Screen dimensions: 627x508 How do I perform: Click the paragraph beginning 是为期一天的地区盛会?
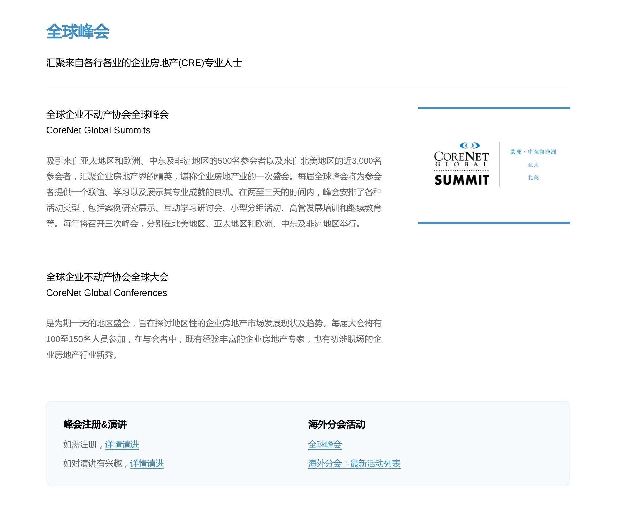(x=214, y=339)
